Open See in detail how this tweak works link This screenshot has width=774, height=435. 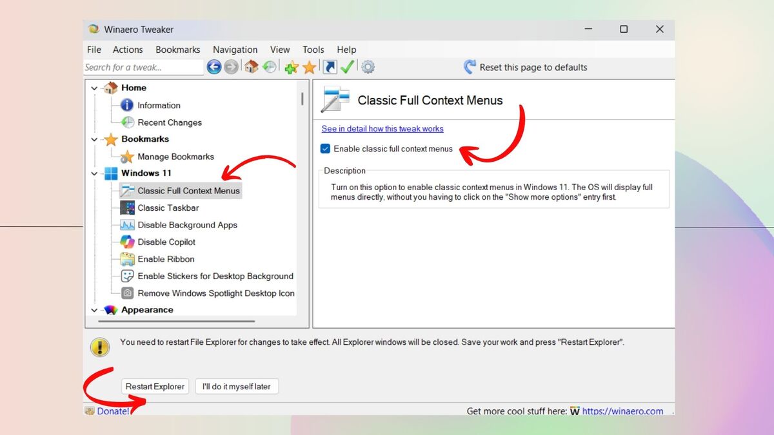[x=382, y=129]
